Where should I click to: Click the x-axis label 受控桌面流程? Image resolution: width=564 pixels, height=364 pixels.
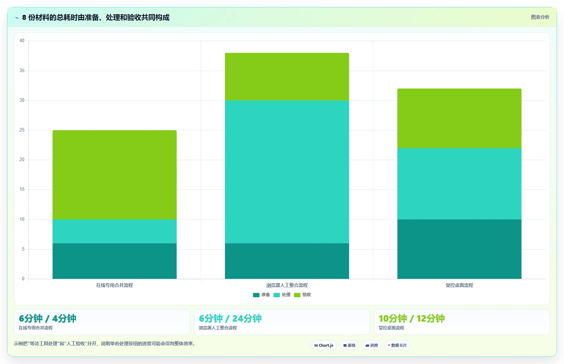pos(459,285)
